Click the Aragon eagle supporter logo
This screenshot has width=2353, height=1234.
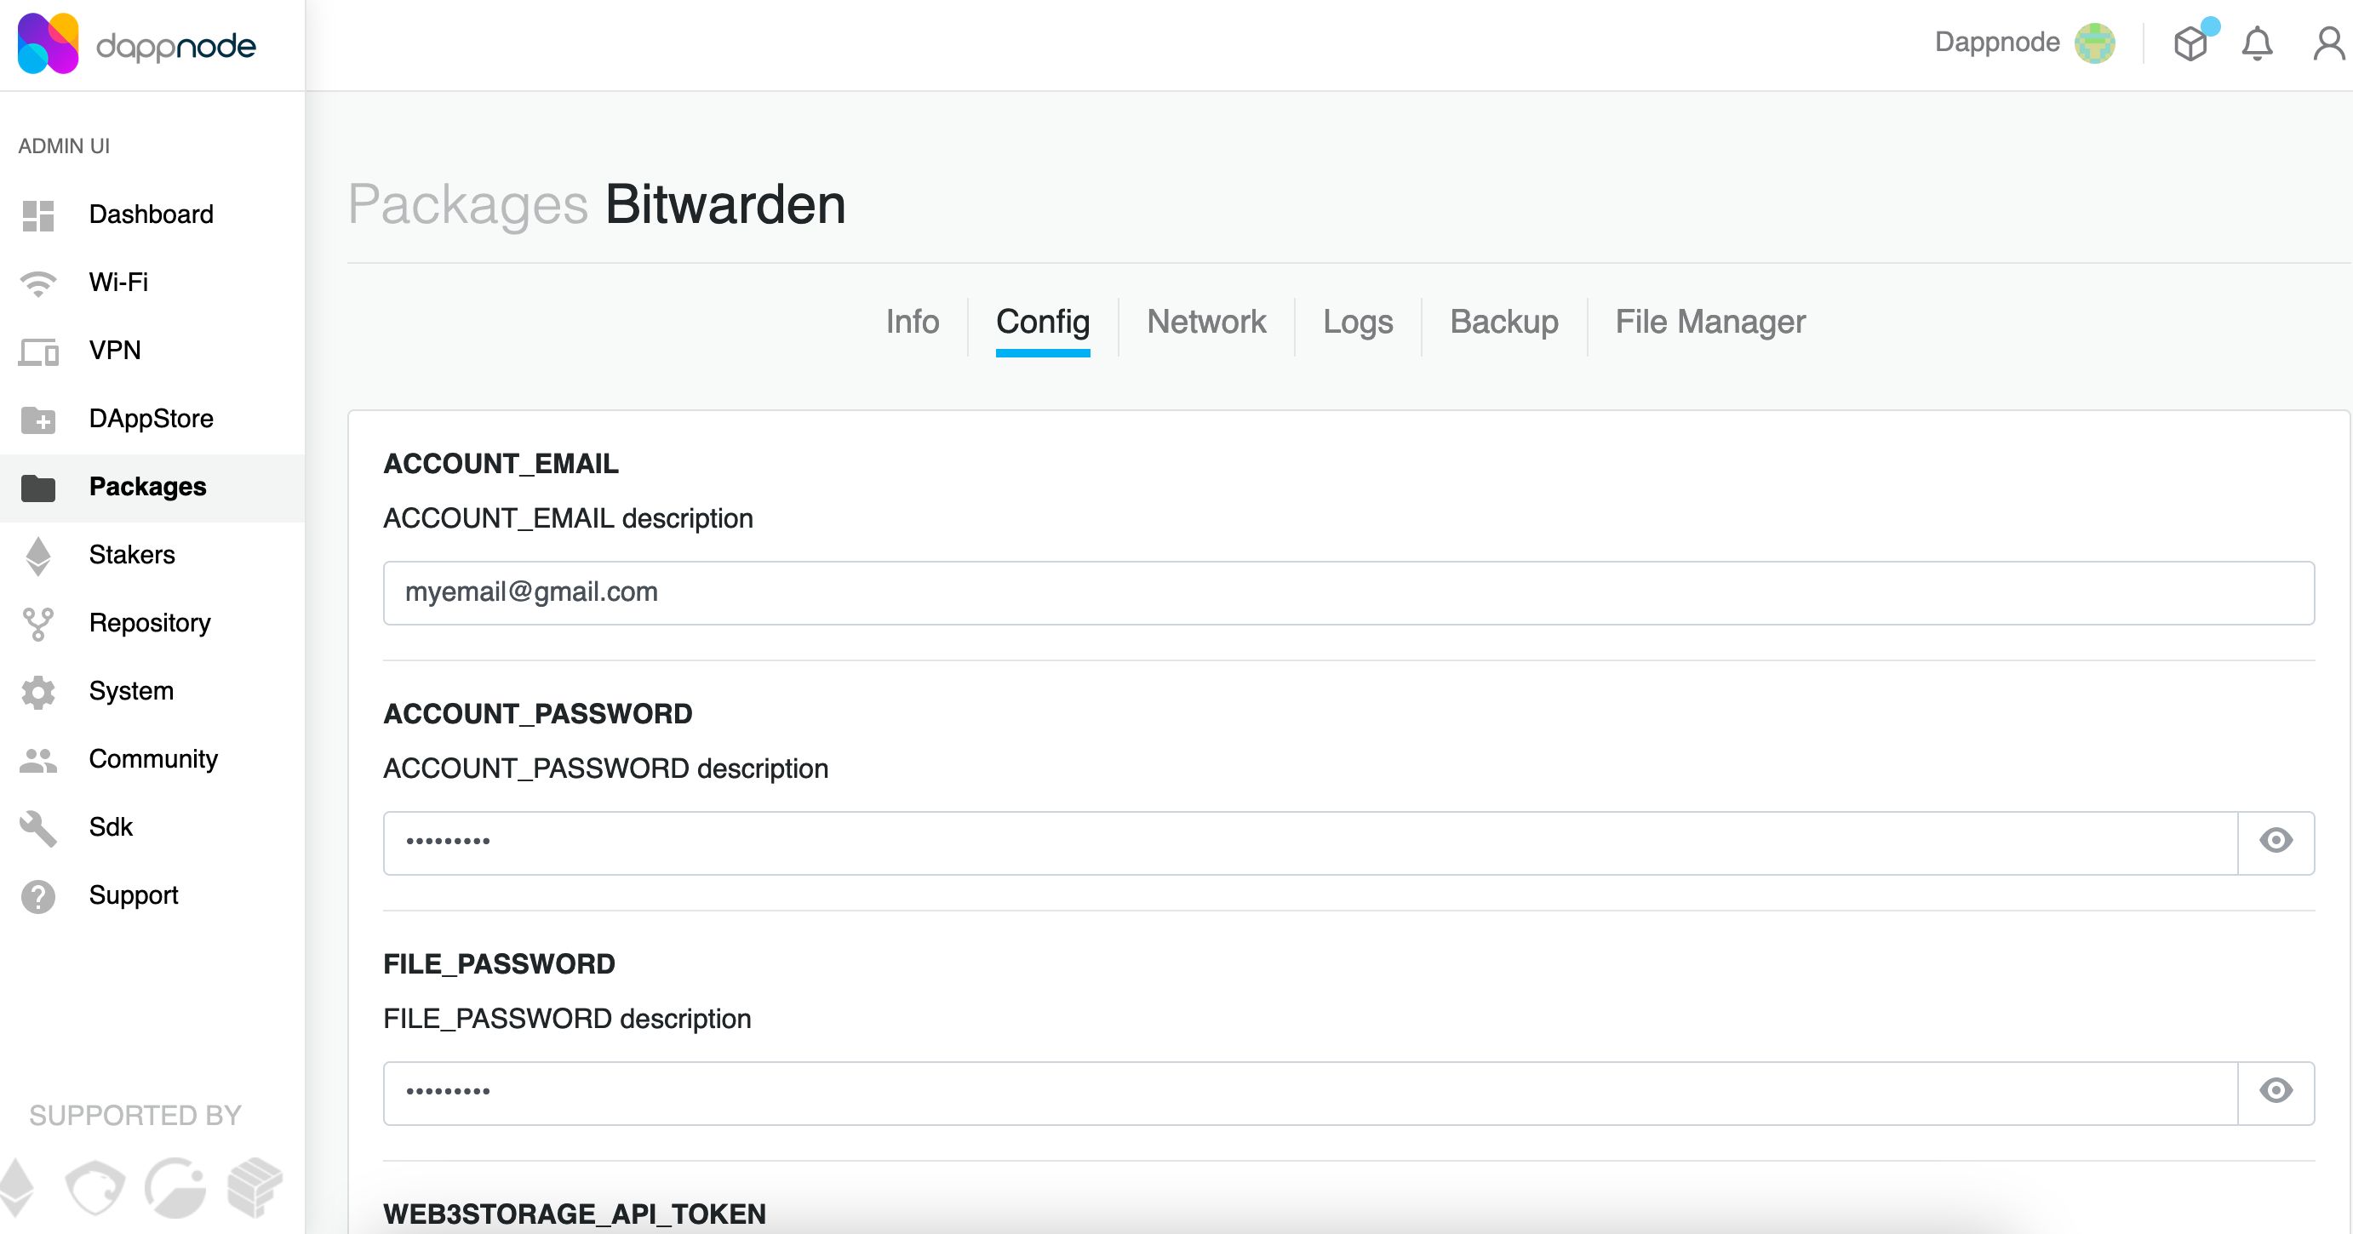click(95, 1187)
